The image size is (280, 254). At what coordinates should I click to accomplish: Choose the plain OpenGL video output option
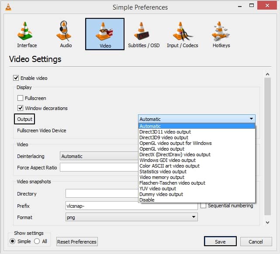click(197, 149)
